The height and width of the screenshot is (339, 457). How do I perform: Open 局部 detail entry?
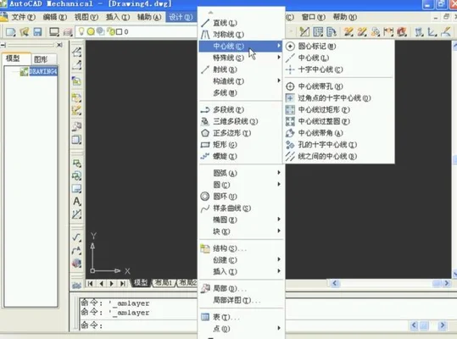pyautogui.click(x=241, y=288)
